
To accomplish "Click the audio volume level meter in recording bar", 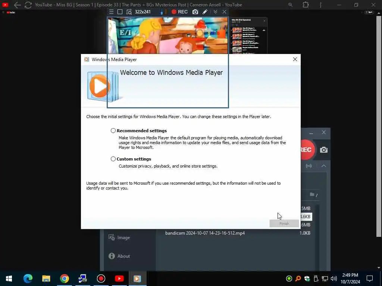I will pos(163,12).
